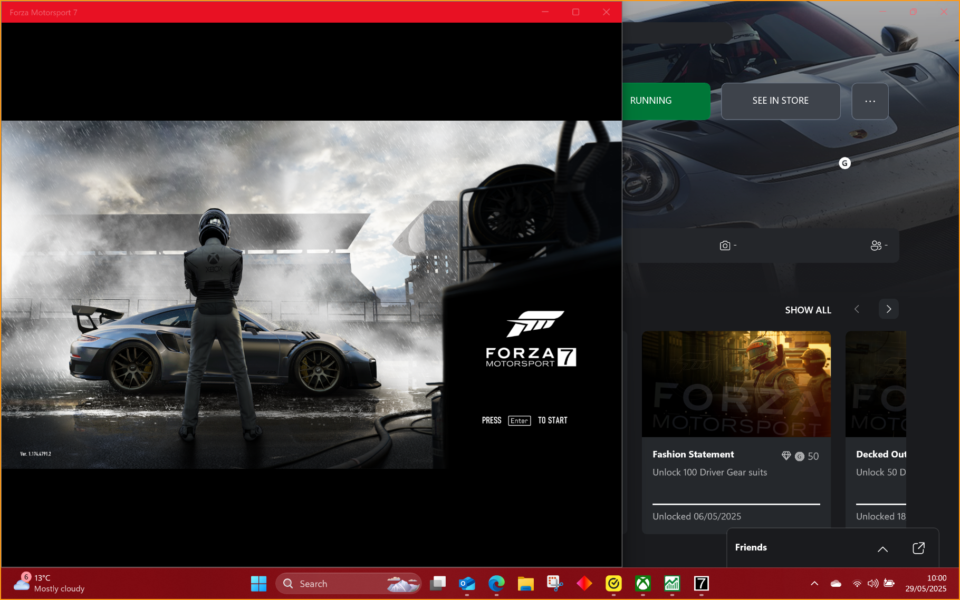Click the "Unlocked 06/05/2025" date text
The width and height of the screenshot is (960, 600).
coord(697,517)
